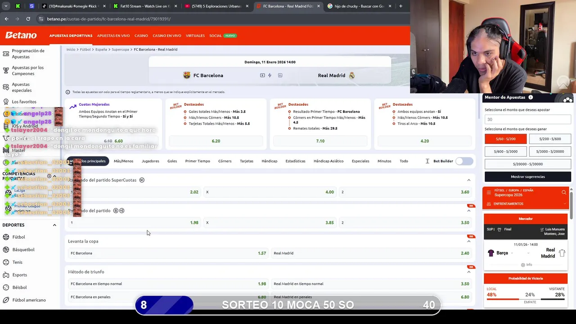Screen dimensions: 576x324
Task: Click the statistics icon in match header
Action: click(x=280, y=75)
